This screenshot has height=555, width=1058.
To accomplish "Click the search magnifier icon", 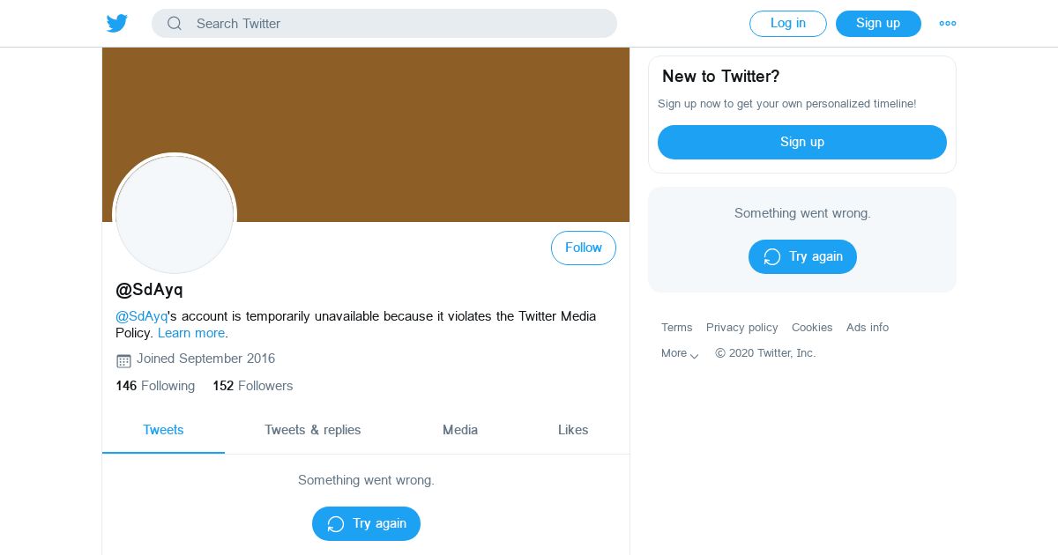I will coord(175,24).
